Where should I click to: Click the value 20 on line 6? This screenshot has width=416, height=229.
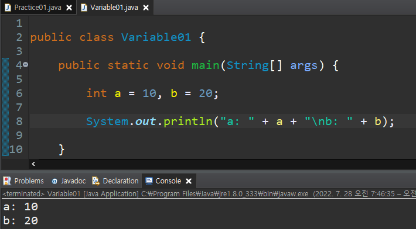point(206,93)
